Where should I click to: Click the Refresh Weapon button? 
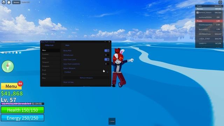click(86, 78)
